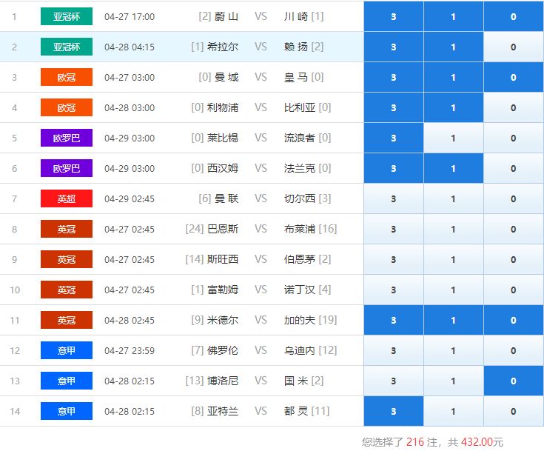Click the 216 注 bet count
544x451 pixels.
coord(422,442)
